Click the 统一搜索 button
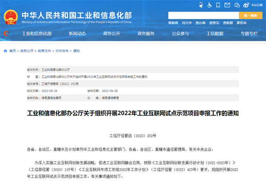The image size is (266, 186). click(250, 15)
